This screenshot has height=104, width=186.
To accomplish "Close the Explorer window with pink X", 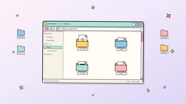I will pyautogui.click(x=141, y=24).
